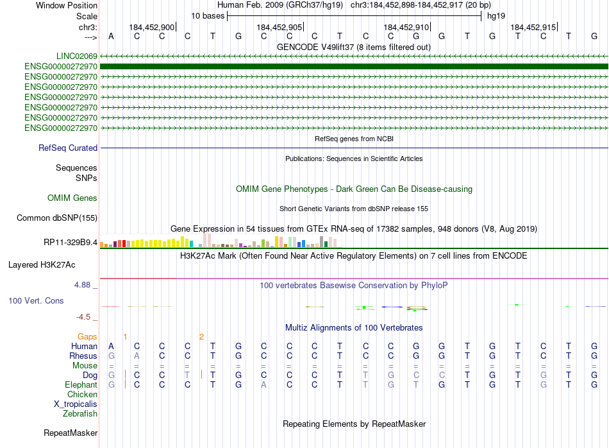
Task: Click the GTEx tissue expression bar chart
Action: click(x=221, y=240)
